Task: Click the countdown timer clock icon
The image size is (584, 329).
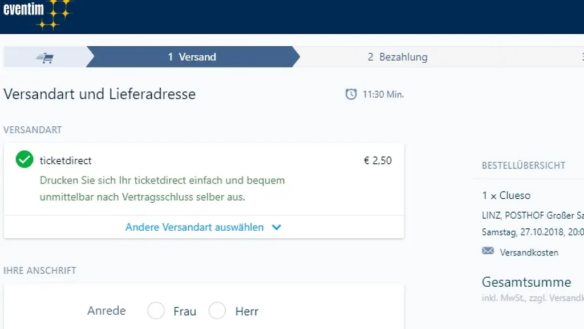Action: pos(351,94)
